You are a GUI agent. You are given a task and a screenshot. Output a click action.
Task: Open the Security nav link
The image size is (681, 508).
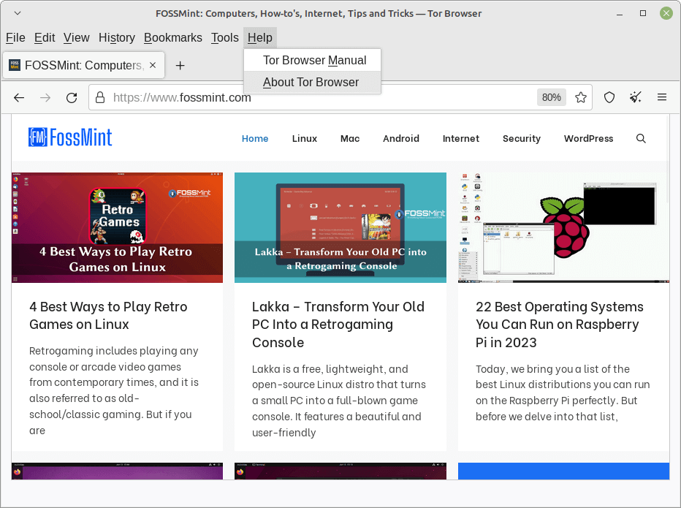click(x=521, y=138)
